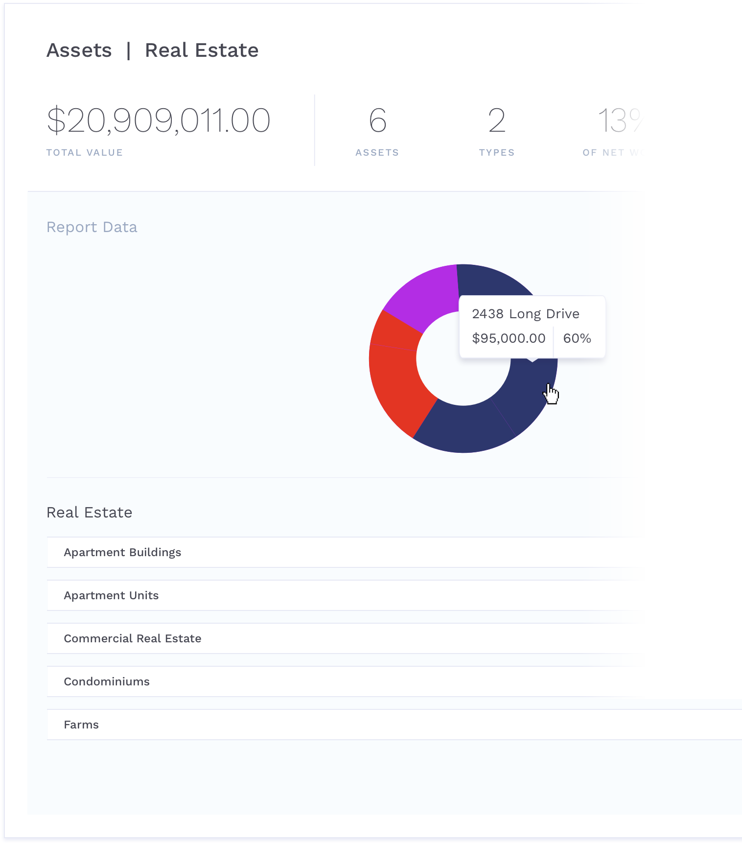Click the $95,000.00 value in tooltip

pyautogui.click(x=509, y=338)
